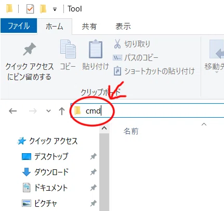The width and height of the screenshot is (224, 211).
Task: Click the コピー documents icon
Action: tap(68, 49)
